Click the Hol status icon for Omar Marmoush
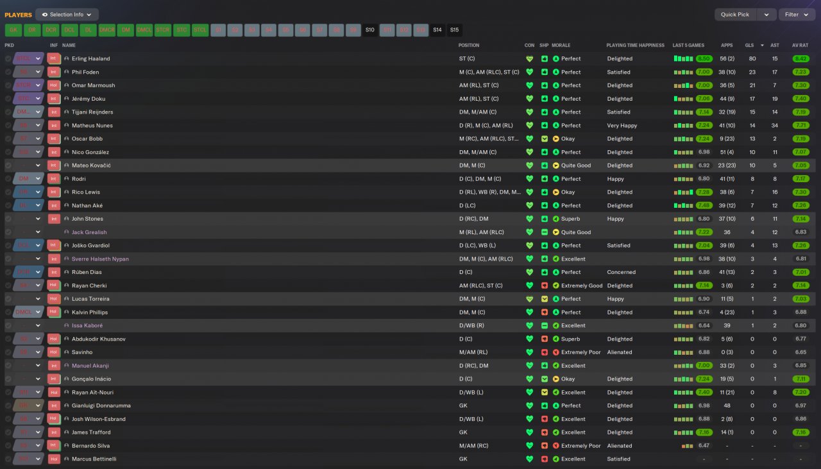Viewport: 821px width, 469px height. click(54, 85)
